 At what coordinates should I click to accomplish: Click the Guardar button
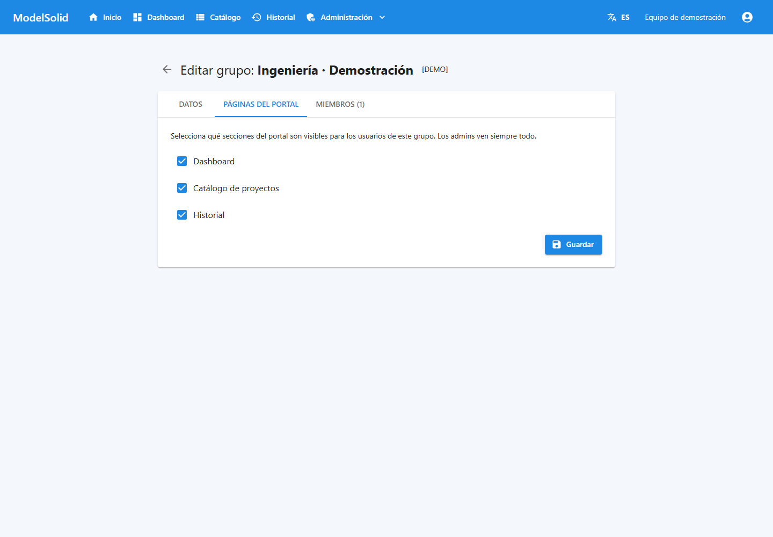pos(573,244)
